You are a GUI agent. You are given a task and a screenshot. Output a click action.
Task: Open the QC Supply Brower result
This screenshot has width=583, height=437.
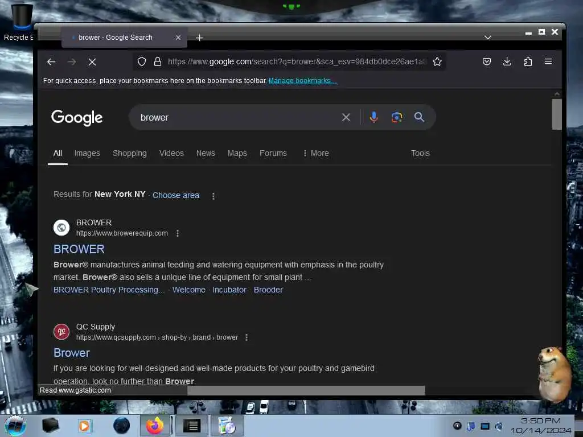[72, 353]
